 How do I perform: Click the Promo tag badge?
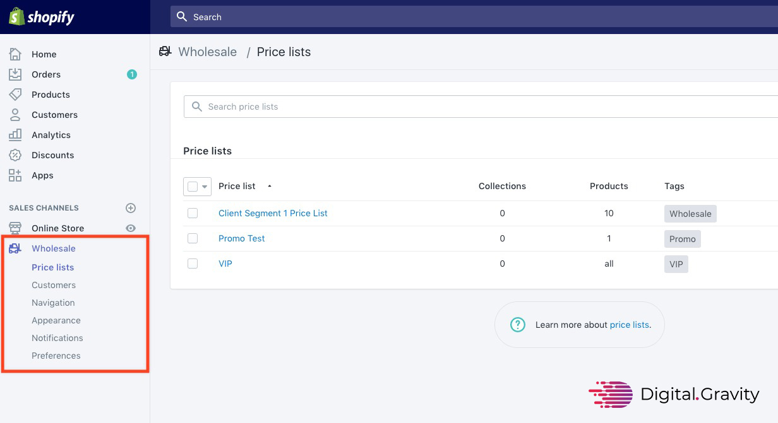(x=683, y=239)
